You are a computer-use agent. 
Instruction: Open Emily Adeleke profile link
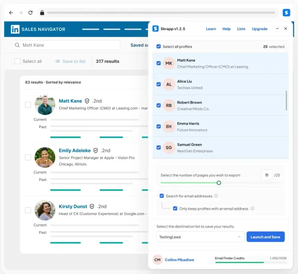click(x=75, y=151)
